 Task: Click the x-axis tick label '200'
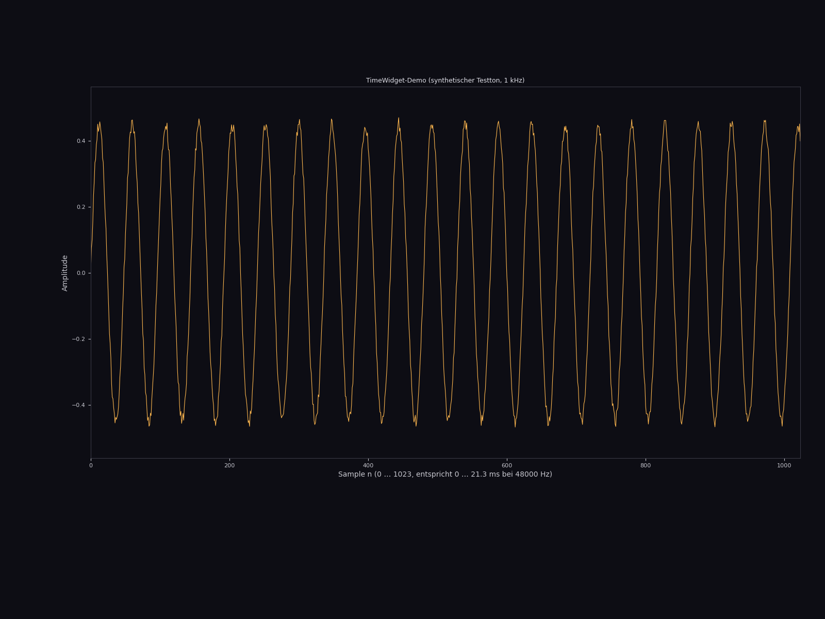[x=229, y=465]
